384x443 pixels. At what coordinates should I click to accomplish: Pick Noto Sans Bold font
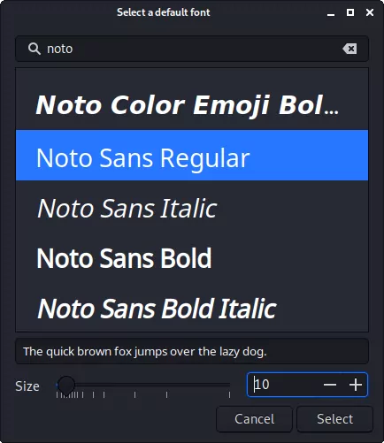[x=192, y=258]
